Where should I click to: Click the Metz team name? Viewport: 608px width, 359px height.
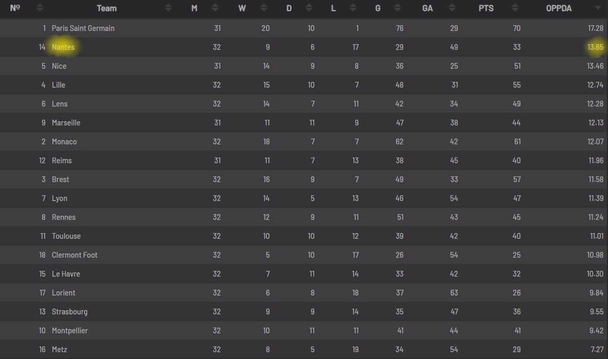click(59, 350)
